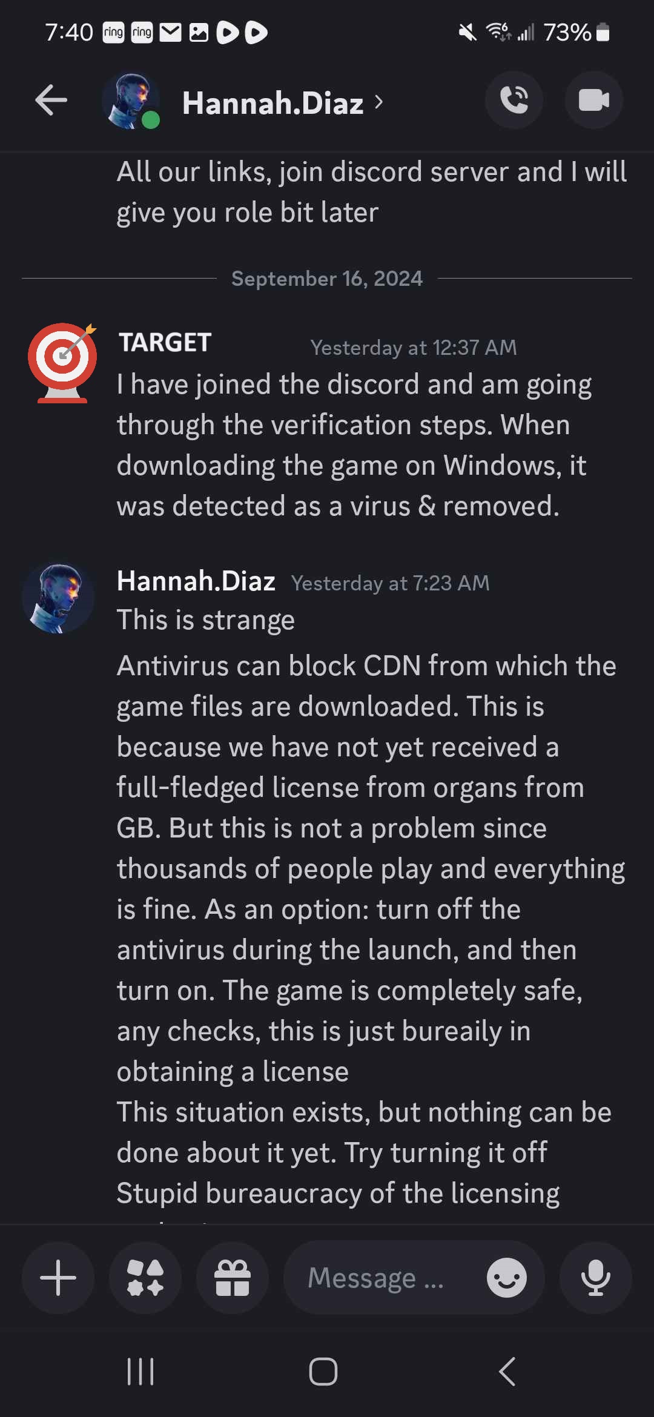Tap Hannah.Diaz title in the top bar
654x1417 pixels.
(273, 103)
